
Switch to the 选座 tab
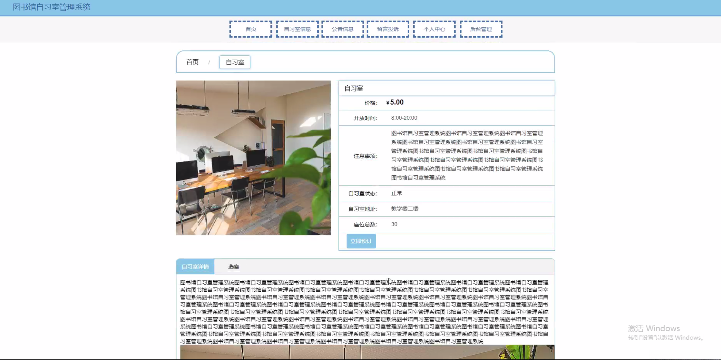(x=233, y=266)
